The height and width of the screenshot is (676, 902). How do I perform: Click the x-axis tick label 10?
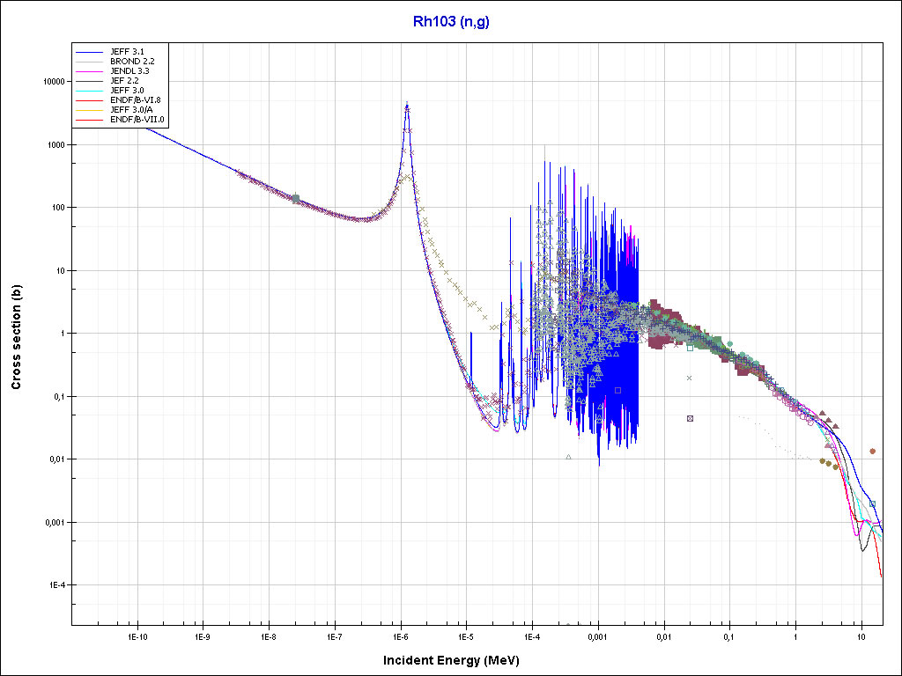tap(861, 636)
